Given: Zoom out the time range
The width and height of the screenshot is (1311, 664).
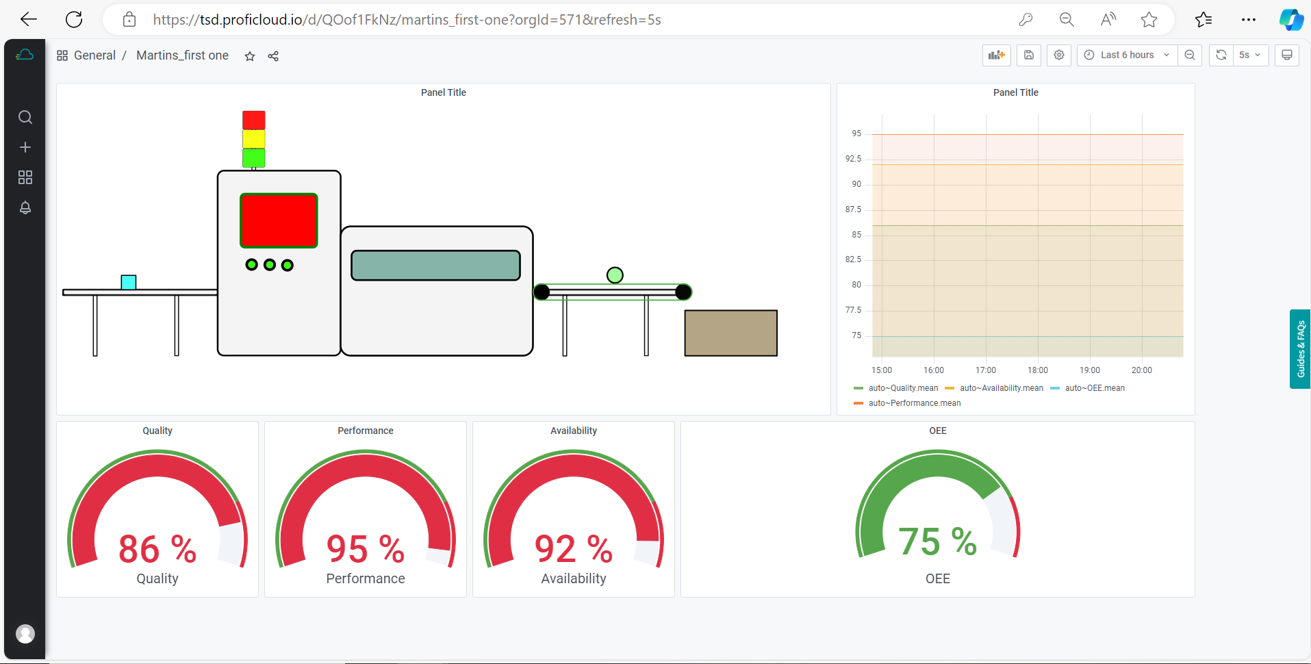Looking at the screenshot, I should click(1190, 55).
